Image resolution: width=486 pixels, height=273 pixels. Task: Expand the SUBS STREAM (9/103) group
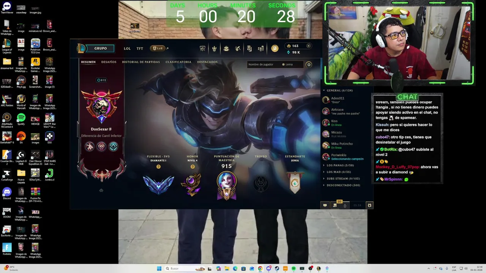[341, 179]
